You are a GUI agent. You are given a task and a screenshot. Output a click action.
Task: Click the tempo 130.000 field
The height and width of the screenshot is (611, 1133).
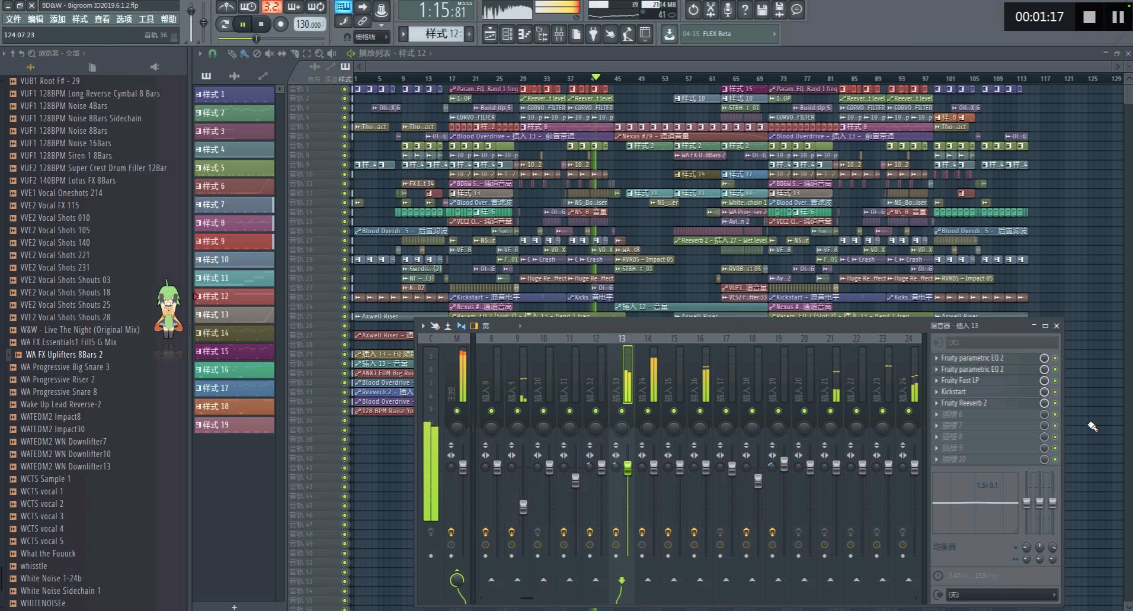pos(309,24)
